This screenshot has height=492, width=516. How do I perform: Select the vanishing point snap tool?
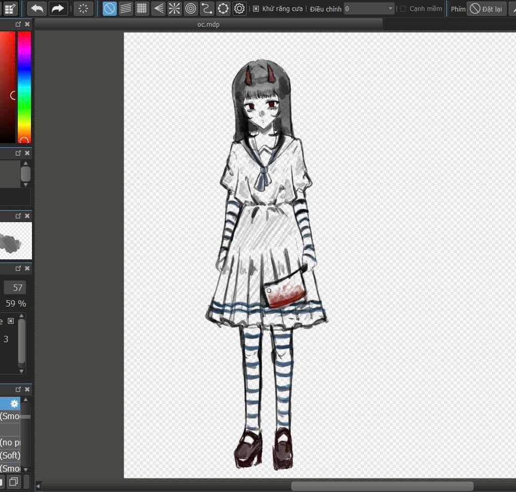point(158,8)
